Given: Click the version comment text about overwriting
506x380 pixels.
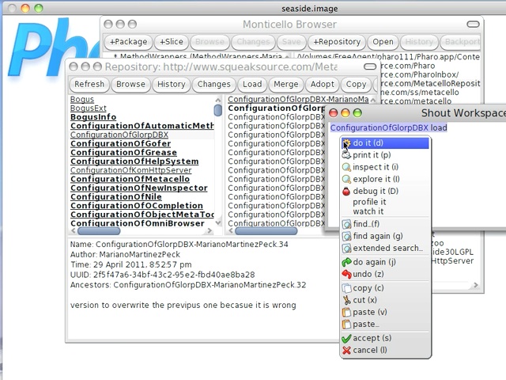Looking at the screenshot, I should tap(183, 306).
